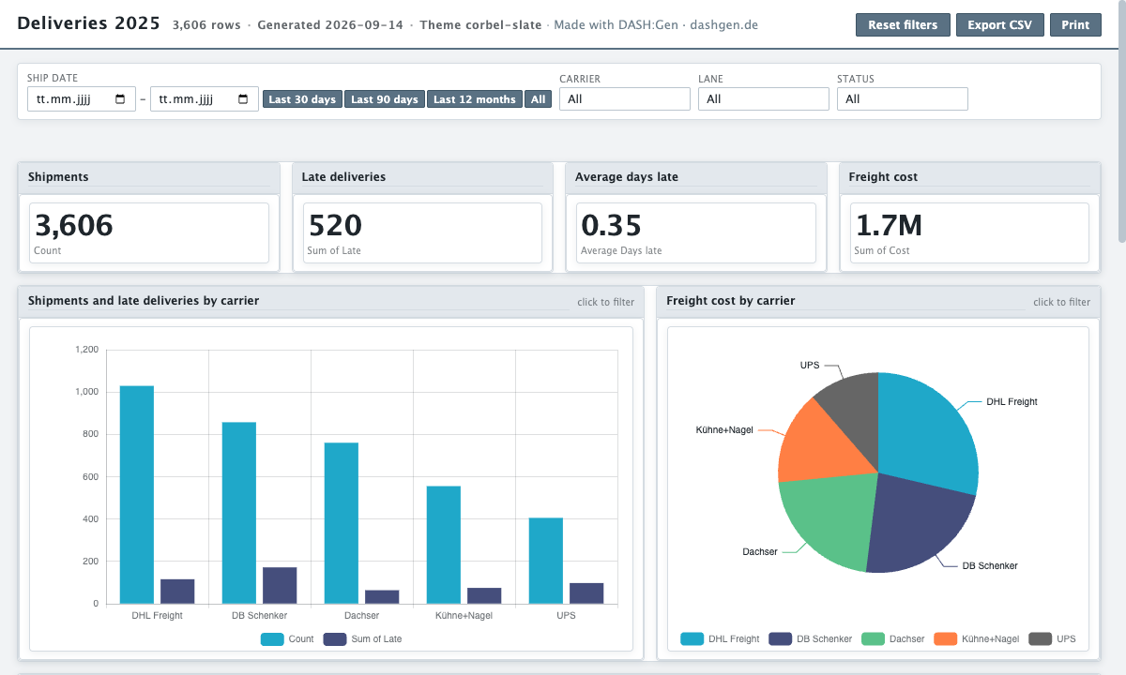Viewport: 1126px width, 675px height.
Task: Apply the Last 30 days preset
Action: pyautogui.click(x=302, y=99)
